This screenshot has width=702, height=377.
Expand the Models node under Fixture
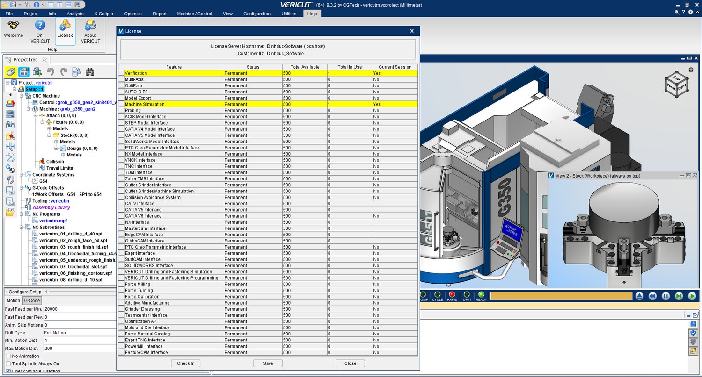[49, 128]
